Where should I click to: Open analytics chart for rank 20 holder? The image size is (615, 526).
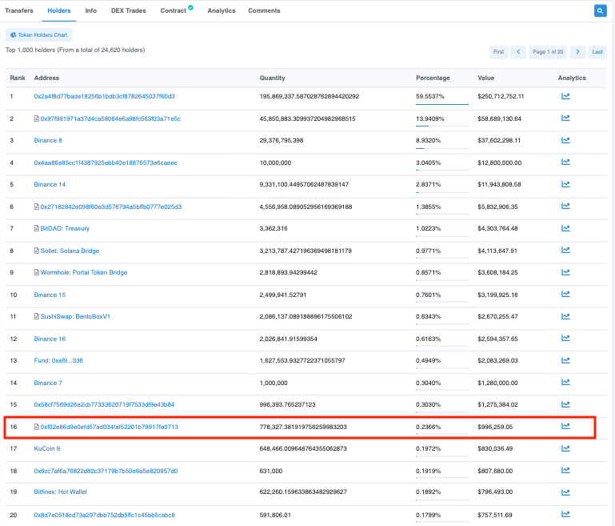[x=565, y=514]
